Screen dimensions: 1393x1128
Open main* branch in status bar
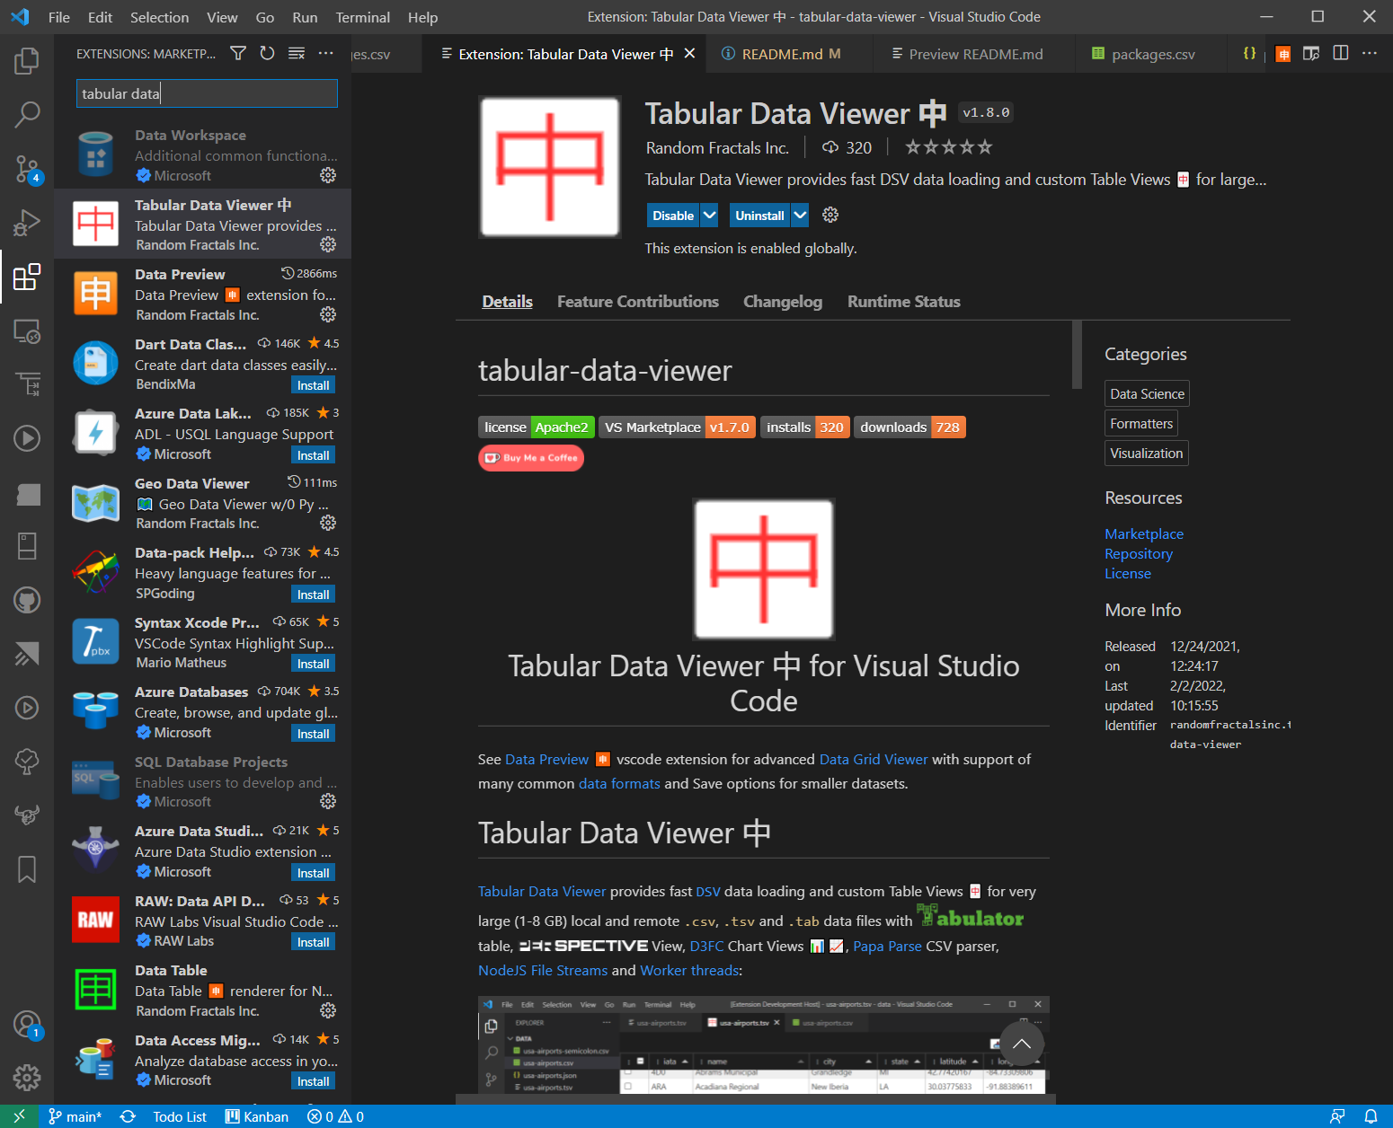(75, 1116)
